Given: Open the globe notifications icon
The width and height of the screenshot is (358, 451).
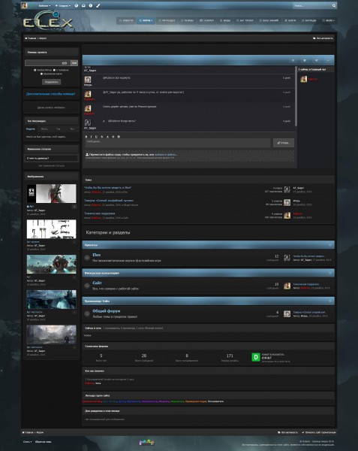Looking at the screenshot, I should click(77, 5).
